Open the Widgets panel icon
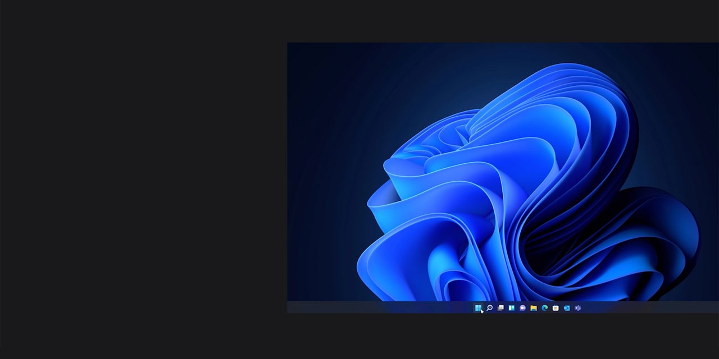This screenshot has height=359, width=719. 511,307
